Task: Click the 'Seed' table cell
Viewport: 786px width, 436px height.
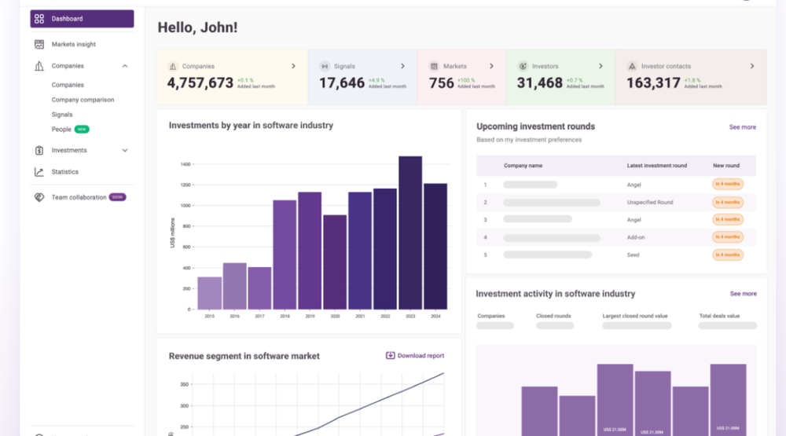Action: coord(633,255)
